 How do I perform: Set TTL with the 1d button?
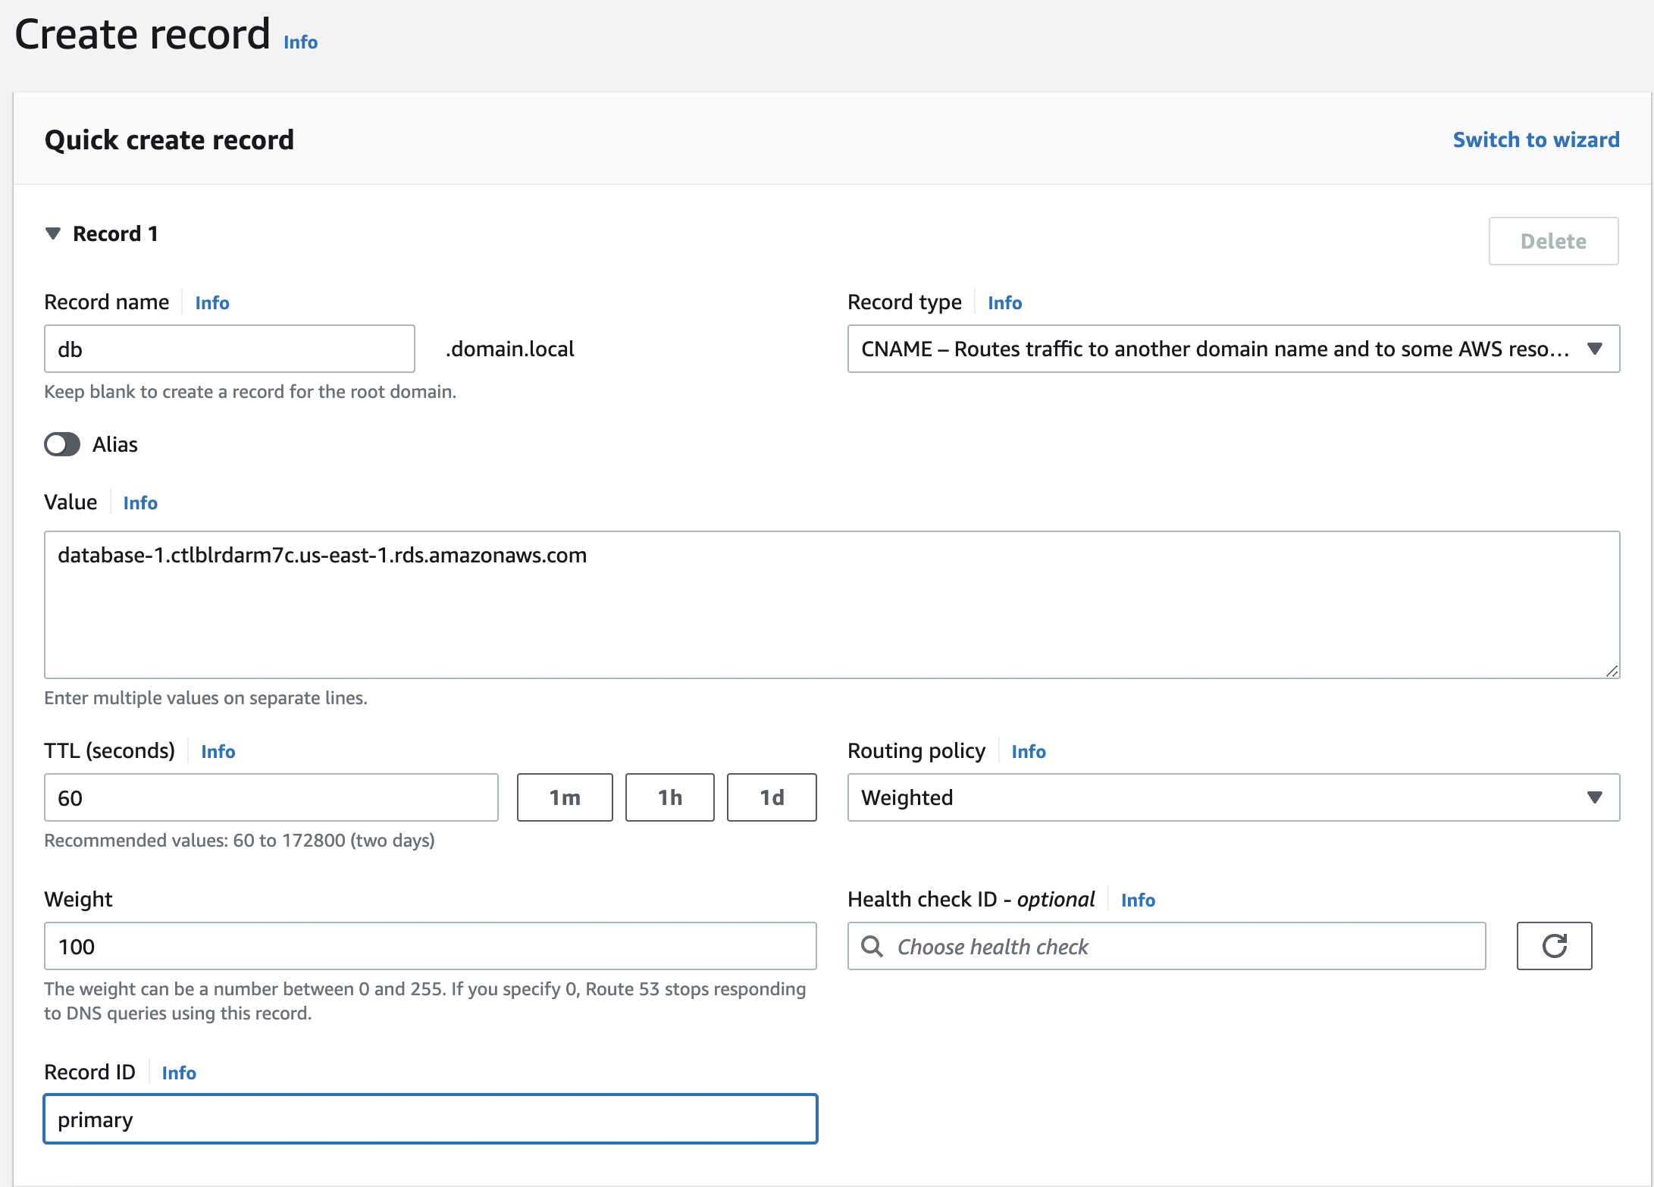[772, 797]
